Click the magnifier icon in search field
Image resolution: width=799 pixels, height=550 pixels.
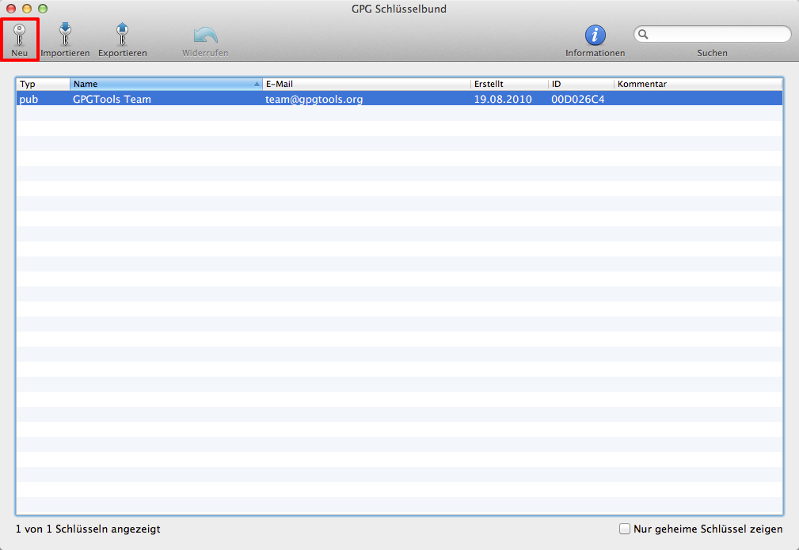click(643, 34)
